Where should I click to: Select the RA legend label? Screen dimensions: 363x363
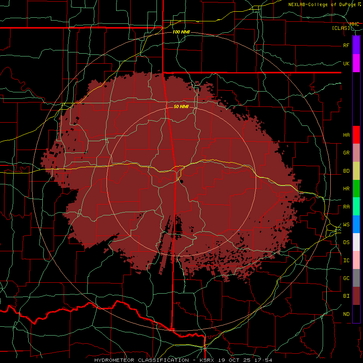[x=346, y=207]
